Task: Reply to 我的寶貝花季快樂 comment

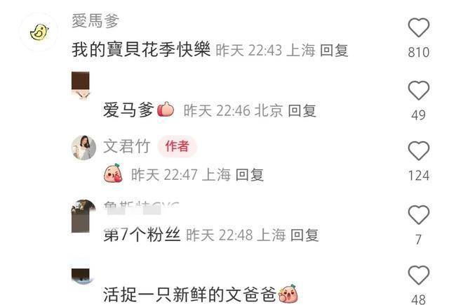Action: pos(334,51)
